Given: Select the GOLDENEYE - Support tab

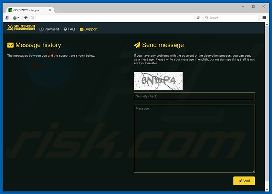Looking at the screenshot, I should (x=30, y=10).
